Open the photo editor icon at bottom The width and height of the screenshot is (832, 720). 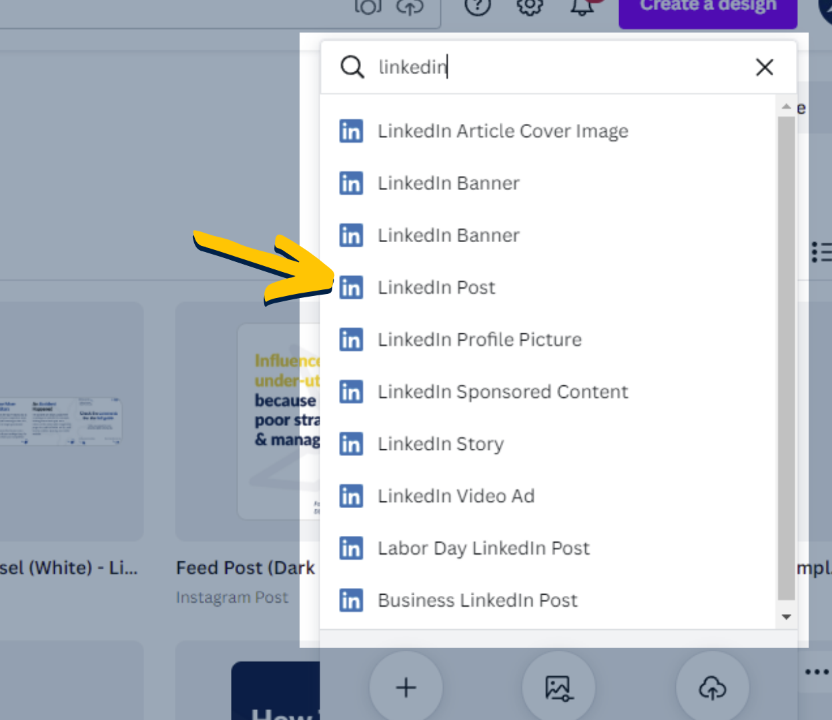pos(558,686)
